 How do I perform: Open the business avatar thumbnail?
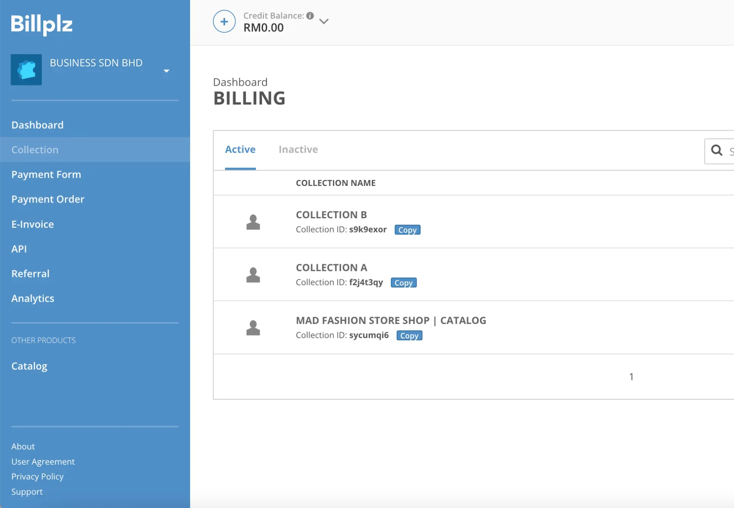pos(26,70)
